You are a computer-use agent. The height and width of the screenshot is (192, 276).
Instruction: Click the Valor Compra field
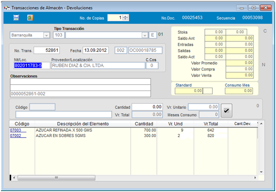pos(239,69)
